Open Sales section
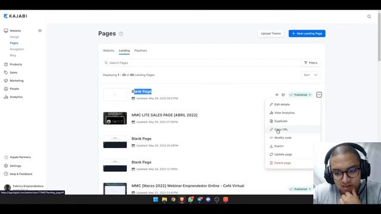 click(13, 73)
